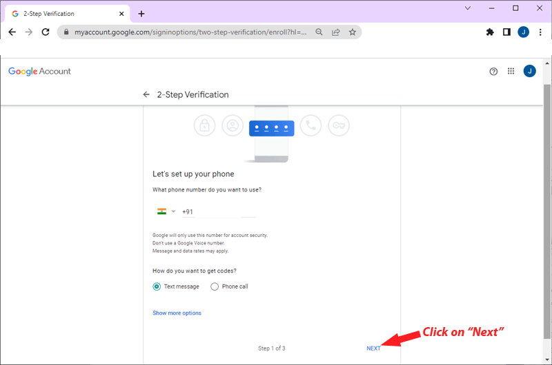This screenshot has width=552, height=365.
Task: Toggle the Chrome side panel icon
Action: pyautogui.click(x=506, y=32)
